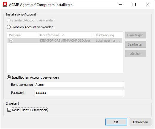Select the radio button in ACMPOSDUser row
This screenshot has width=155, height=129.
[11, 41]
